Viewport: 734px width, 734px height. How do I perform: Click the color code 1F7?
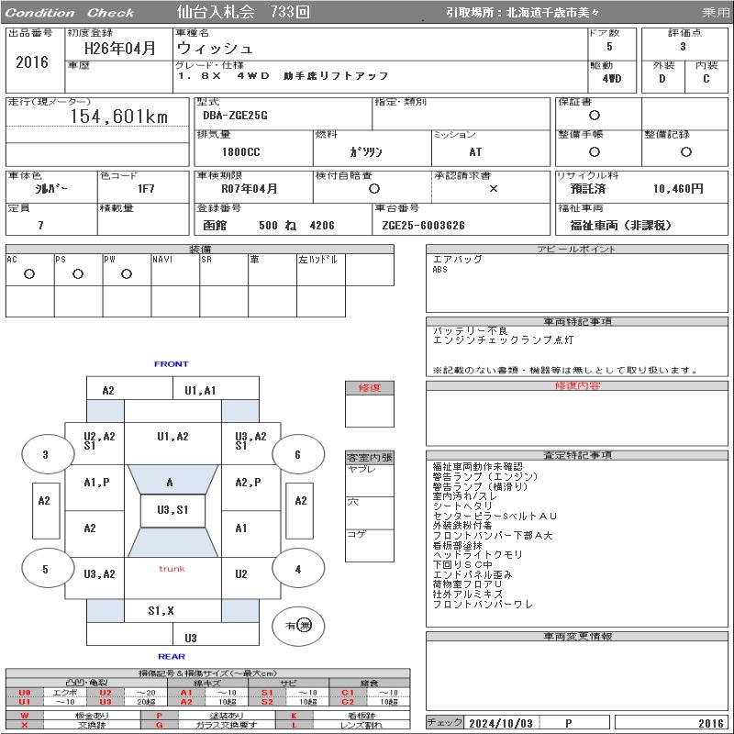tap(146, 188)
